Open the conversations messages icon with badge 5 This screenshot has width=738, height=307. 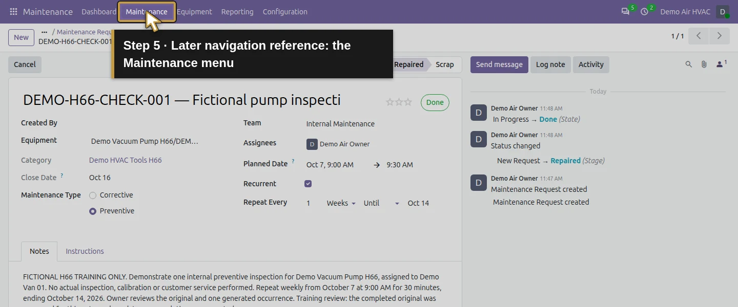tap(625, 11)
